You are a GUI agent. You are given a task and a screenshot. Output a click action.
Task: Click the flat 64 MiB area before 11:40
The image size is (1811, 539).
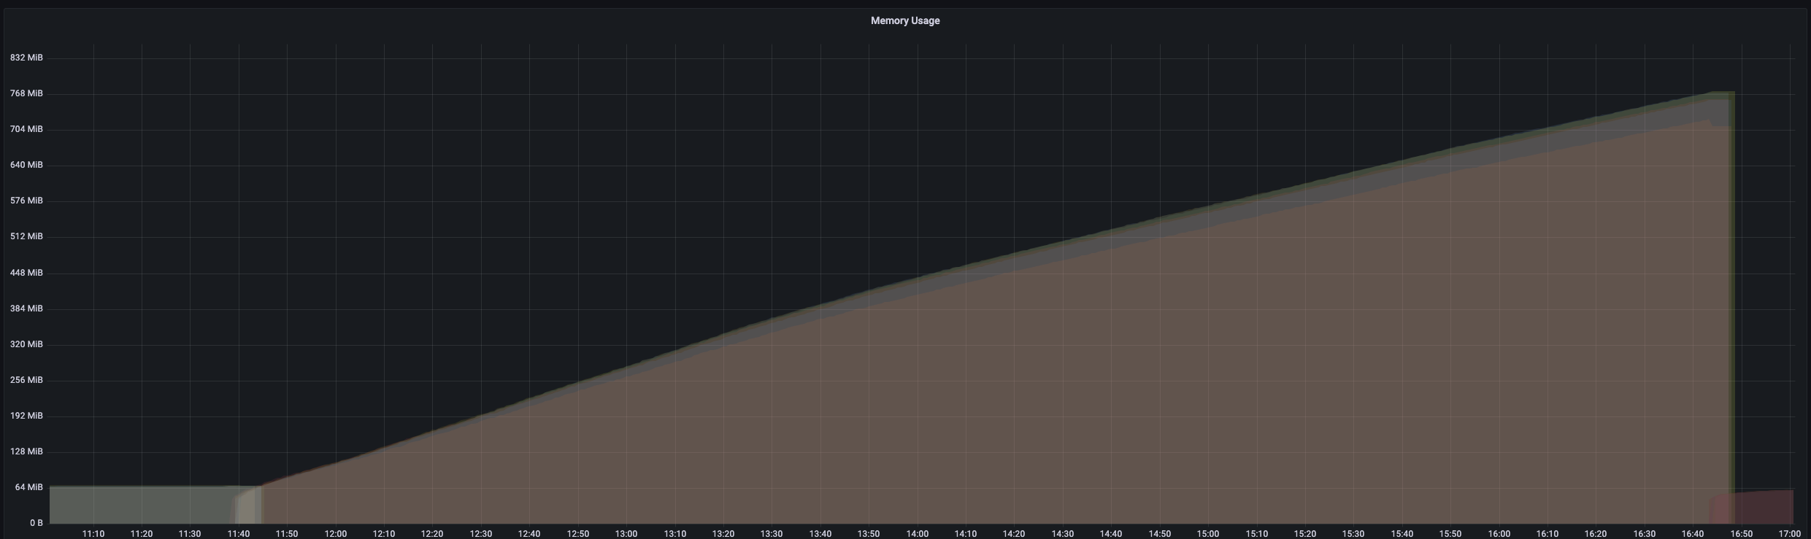(142, 504)
